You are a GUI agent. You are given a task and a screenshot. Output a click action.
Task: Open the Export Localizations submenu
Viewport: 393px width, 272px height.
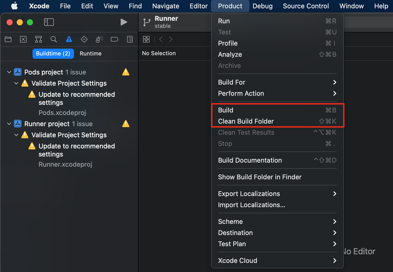pyautogui.click(x=277, y=194)
